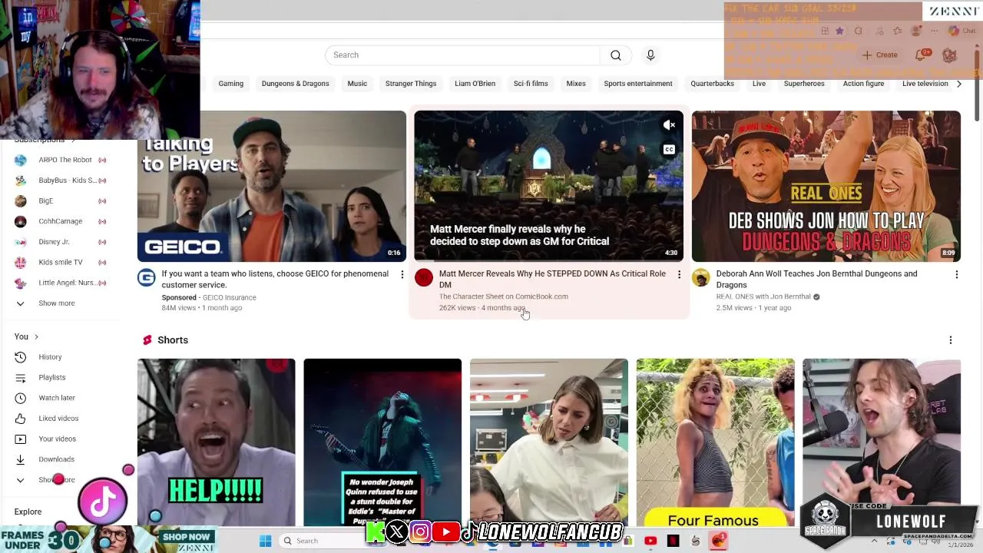Open the browser Copilot Chat button

pyautogui.click(x=963, y=31)
